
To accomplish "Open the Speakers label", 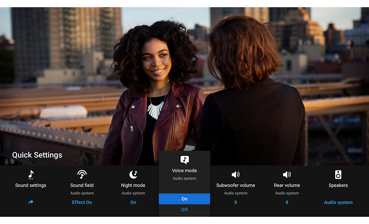I will click(x=338, y=185).
